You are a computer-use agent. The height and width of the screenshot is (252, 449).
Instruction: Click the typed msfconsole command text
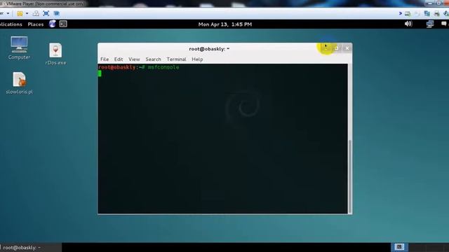(163, 67)
